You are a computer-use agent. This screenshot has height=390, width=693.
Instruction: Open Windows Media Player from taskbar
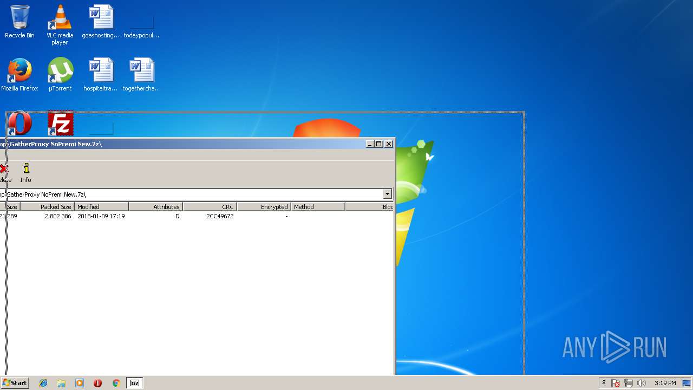tap(80, 383)
